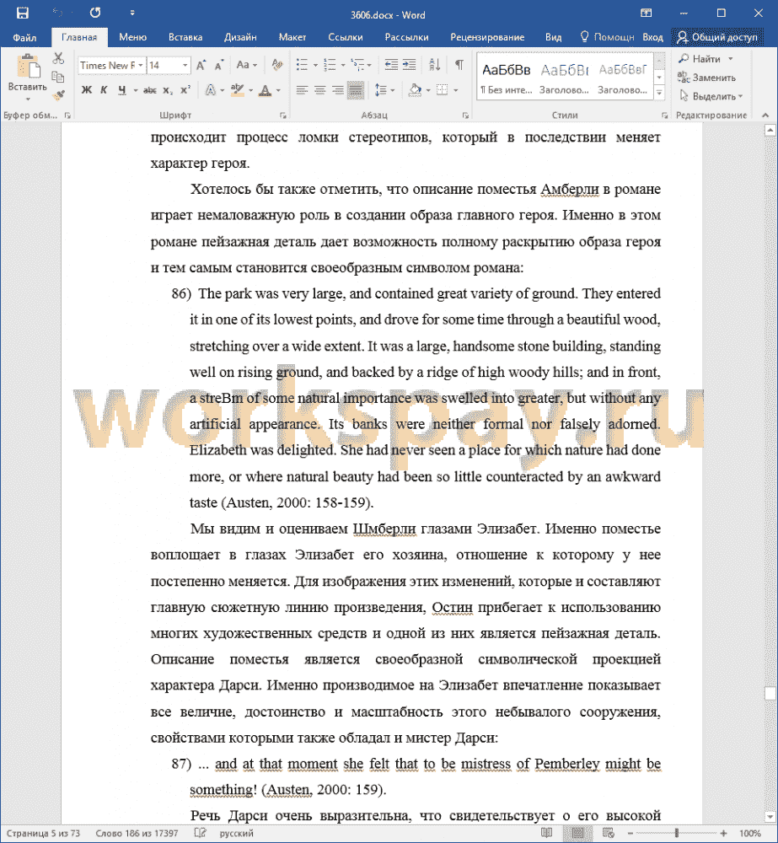Screen dimensions: 778x843
Task: Click the zoom slider in status bar
Action: pos(676,833)
